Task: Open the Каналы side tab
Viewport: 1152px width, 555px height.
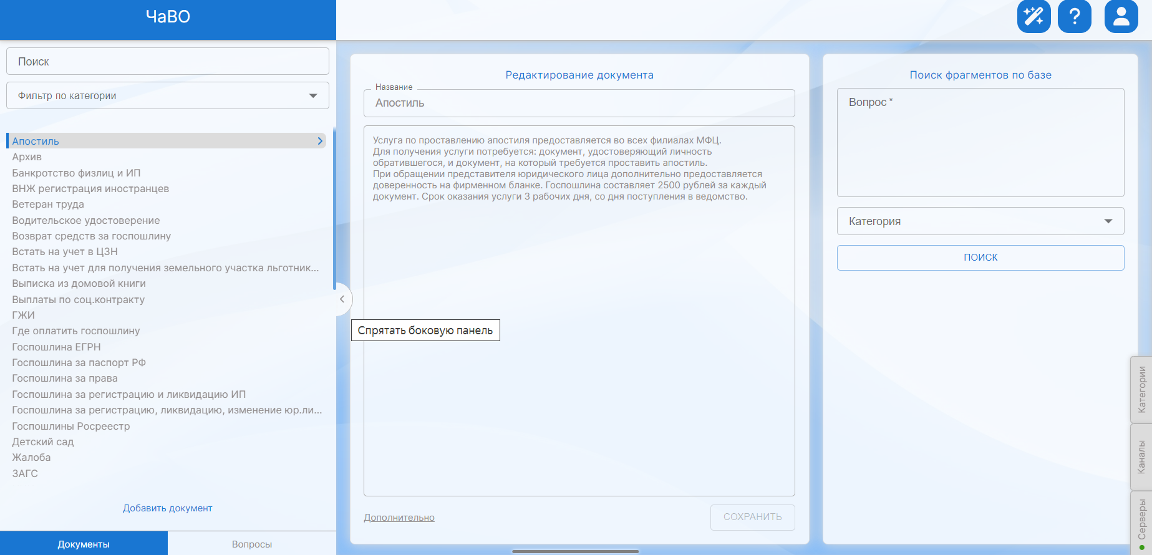Action: point(1141,457)
